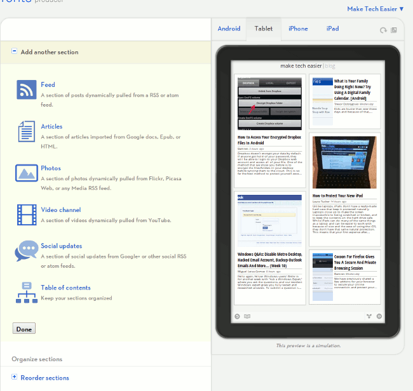Click the 'make tech easier' preview title
Screen dimensions: 413x391
pos(301,66)
